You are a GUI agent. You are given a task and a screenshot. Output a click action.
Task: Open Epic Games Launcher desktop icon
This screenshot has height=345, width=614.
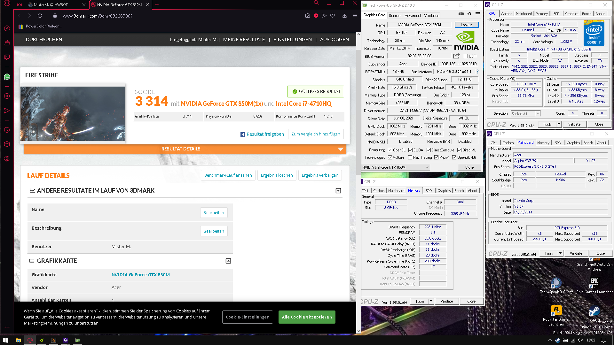pos(594,286)
